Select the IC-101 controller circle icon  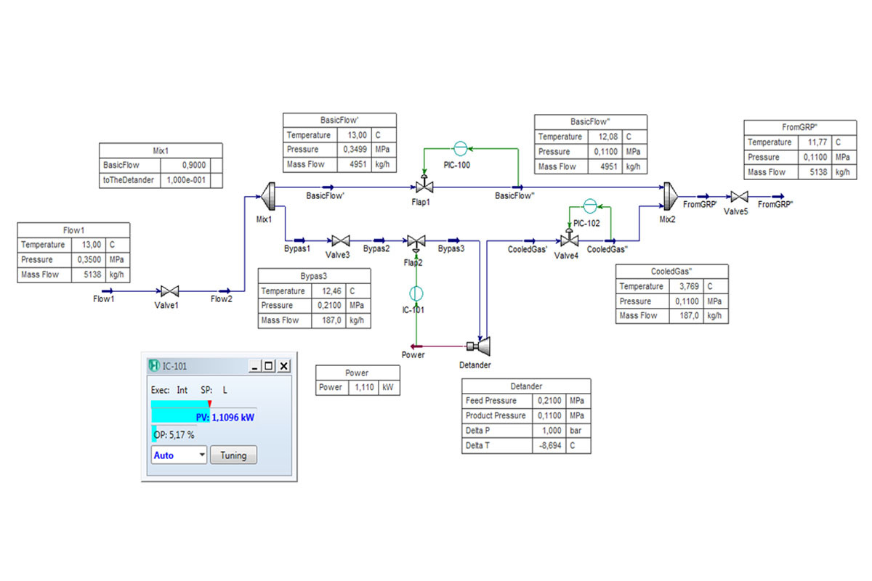416,293
